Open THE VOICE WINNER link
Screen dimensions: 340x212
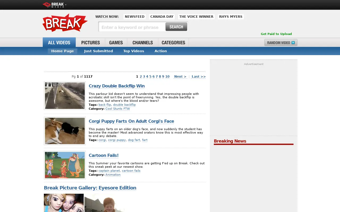coord(196,17)
